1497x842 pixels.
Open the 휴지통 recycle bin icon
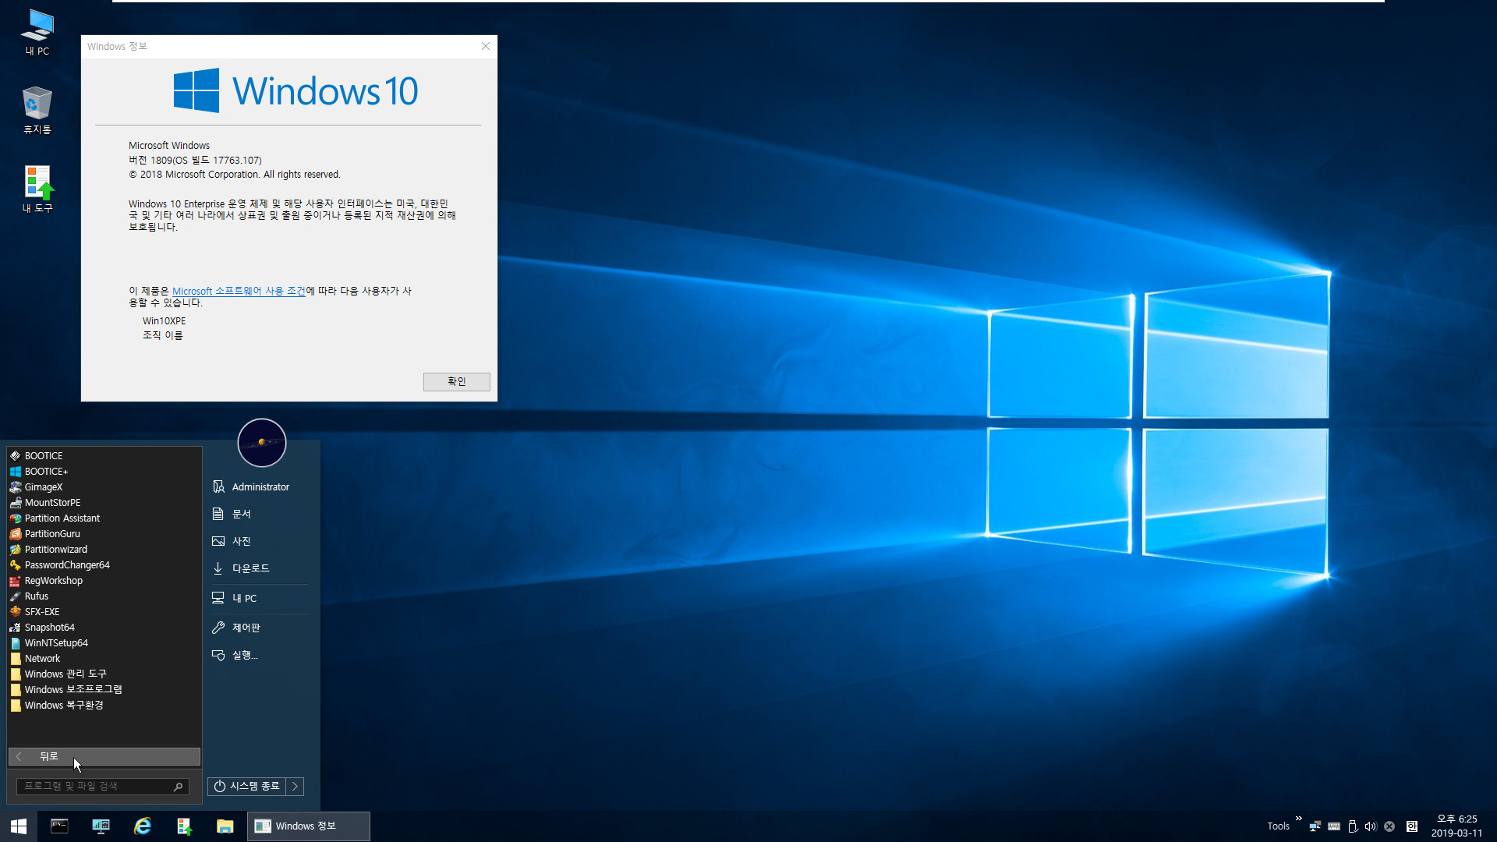(x=37, y=111)
